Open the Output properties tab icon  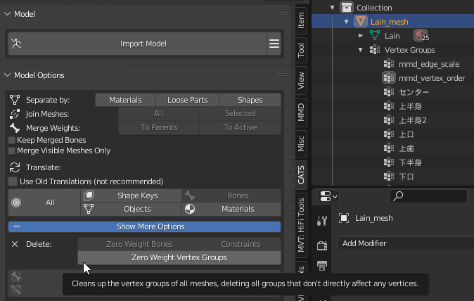coord(321,266)
